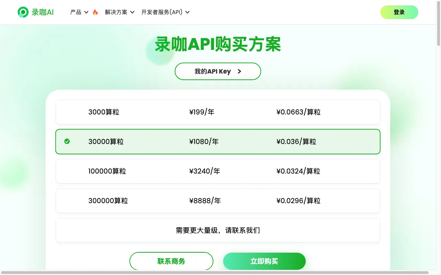The width and height of the screenshot is (441, 275).
Task: Click the green check icon on 30000算粒 row
Action: point(67,141)
